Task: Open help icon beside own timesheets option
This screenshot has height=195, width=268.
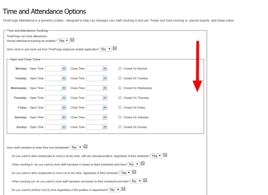Action: [86, 147]
